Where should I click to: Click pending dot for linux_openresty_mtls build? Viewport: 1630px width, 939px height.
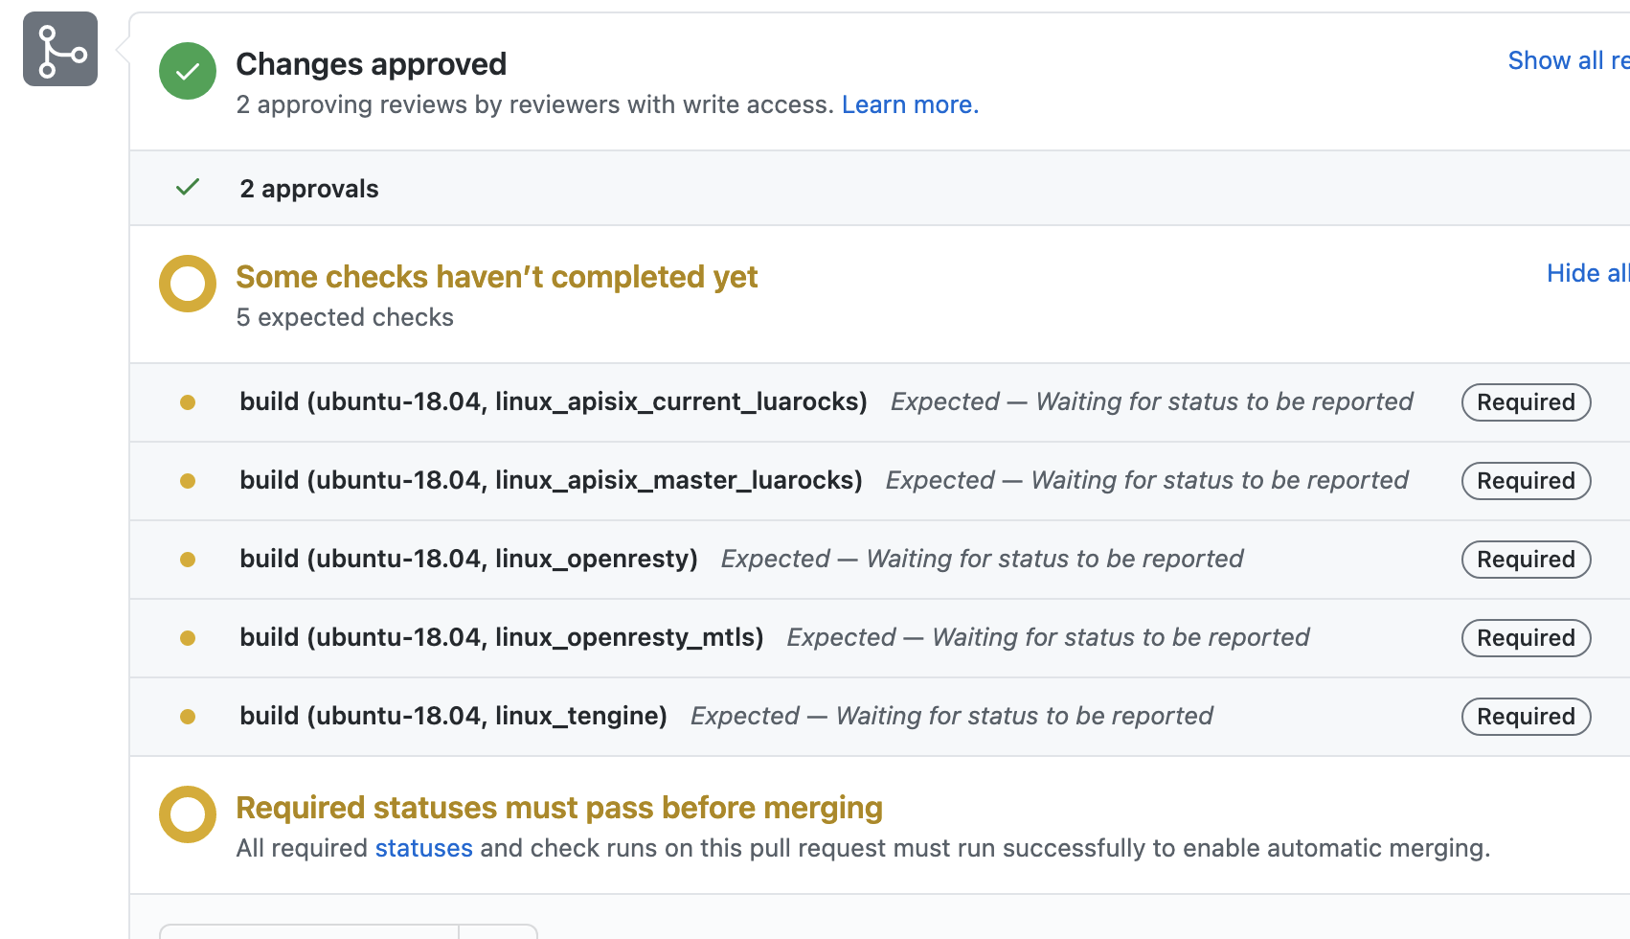point(188,638)
